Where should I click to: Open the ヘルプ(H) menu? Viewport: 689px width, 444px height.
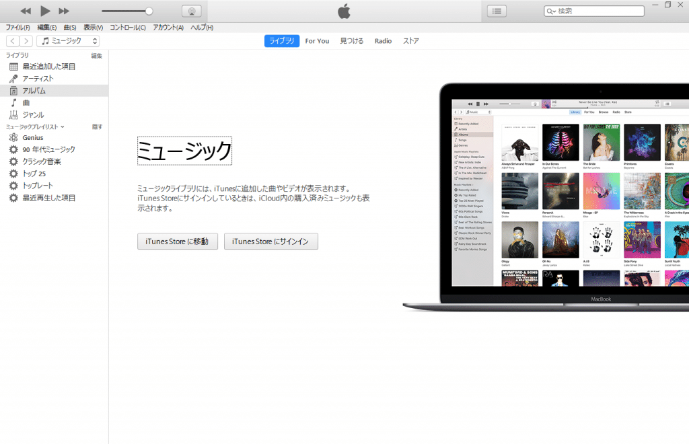[x=202, y=27]
